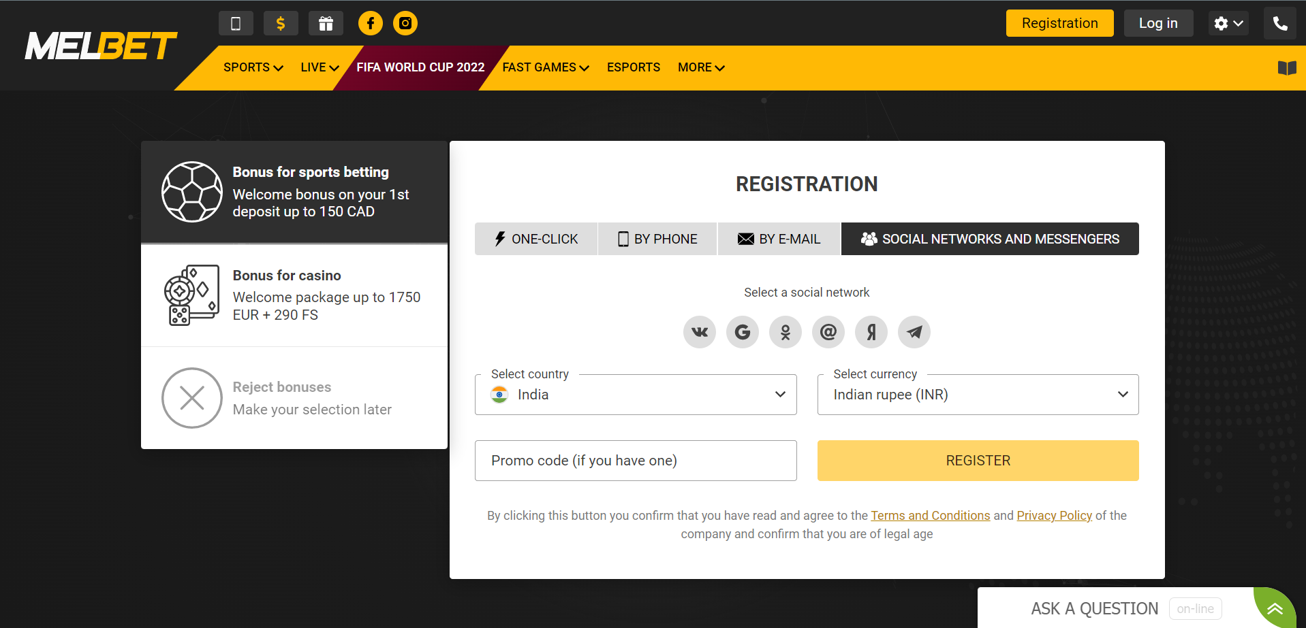Register via Yandex icon
Screen dimensions: 1306x628
[871, 332]
